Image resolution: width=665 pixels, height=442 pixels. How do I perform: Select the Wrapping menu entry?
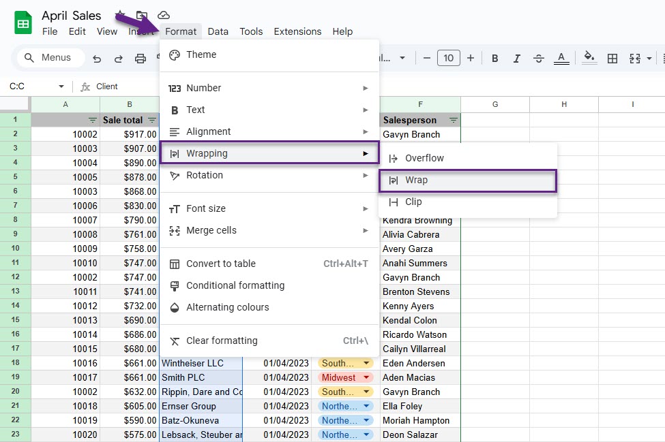click(x=269, y=153)
